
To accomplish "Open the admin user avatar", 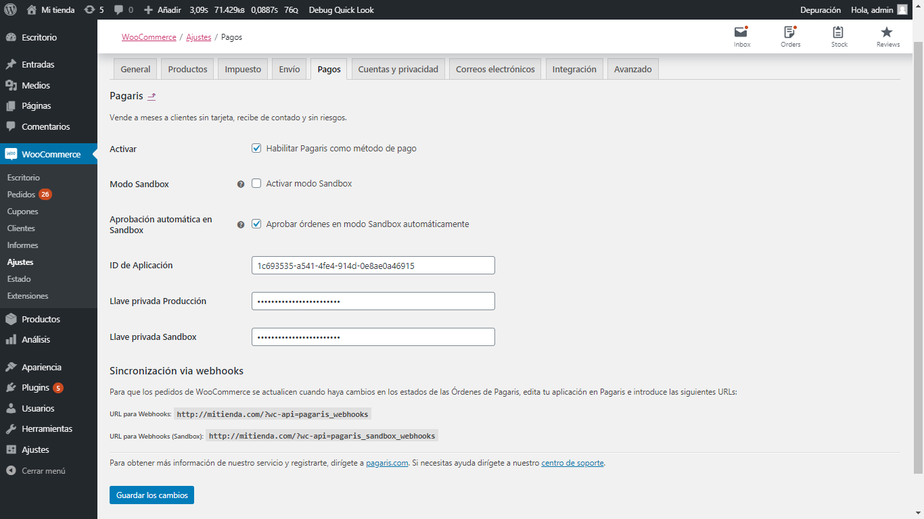I will (902, 10).
